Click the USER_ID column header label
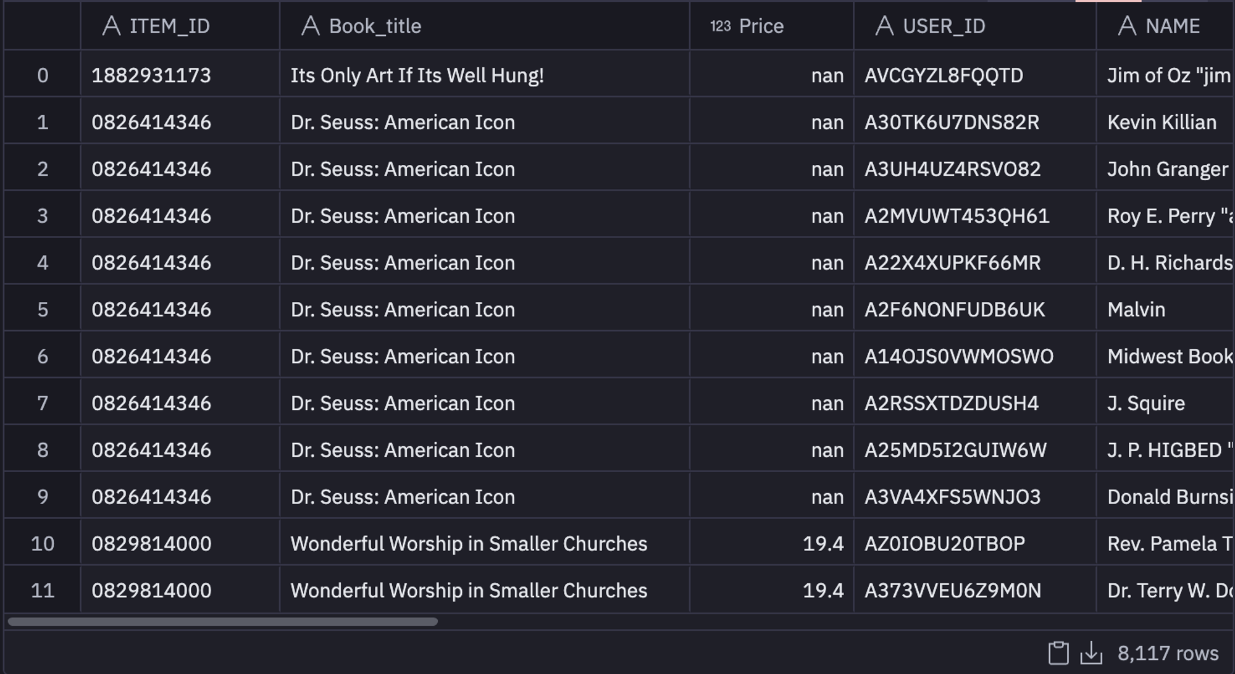Screen dimensions: 1235x674 click(x=944, y=26)
